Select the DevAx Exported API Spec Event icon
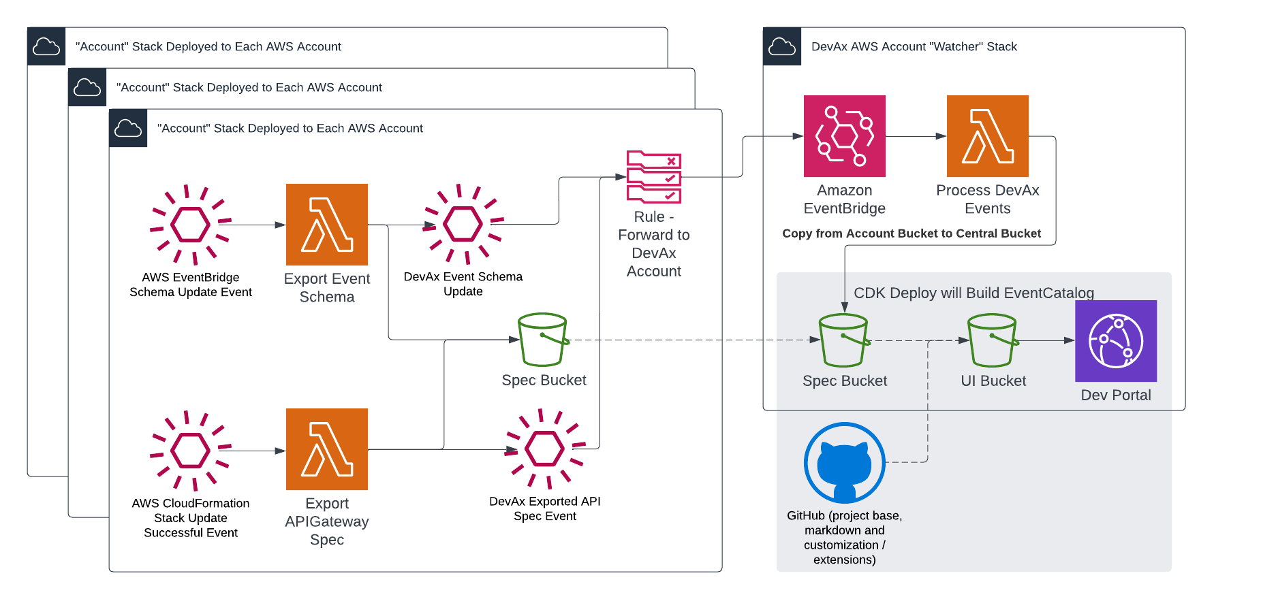 (545, 449)
